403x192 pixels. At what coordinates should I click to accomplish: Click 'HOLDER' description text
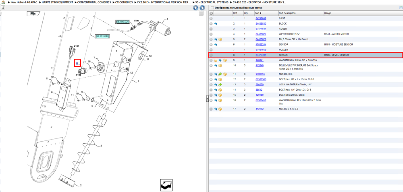click(x=283, y=50)
